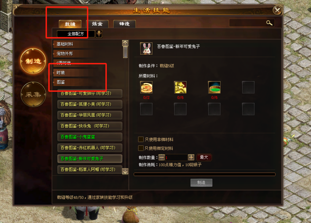Select the green dye bucket material icon
Screen dimensions: 311x223
coord(214,87)
